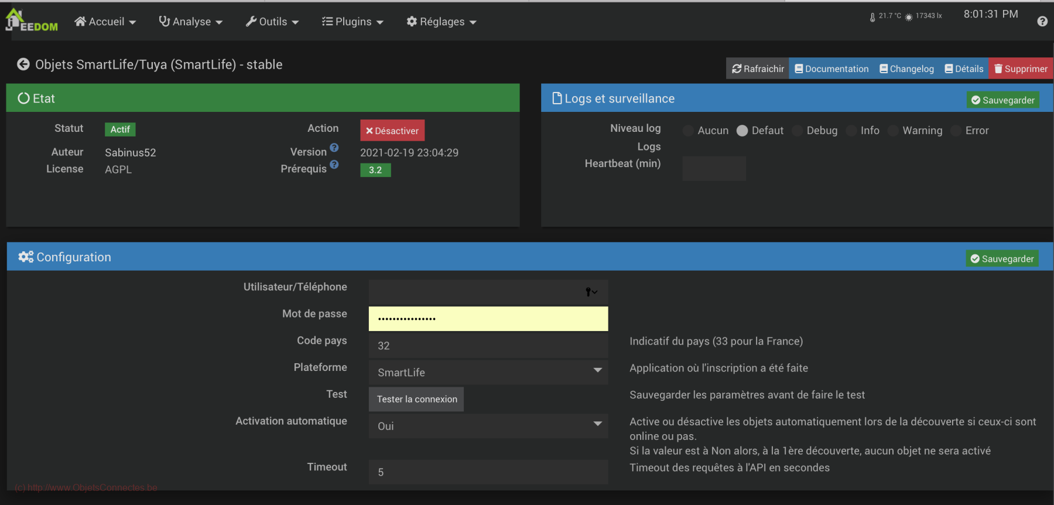
Task: Click the key icon in Utilisateur/Téléphone field
Action: (591, 292)
